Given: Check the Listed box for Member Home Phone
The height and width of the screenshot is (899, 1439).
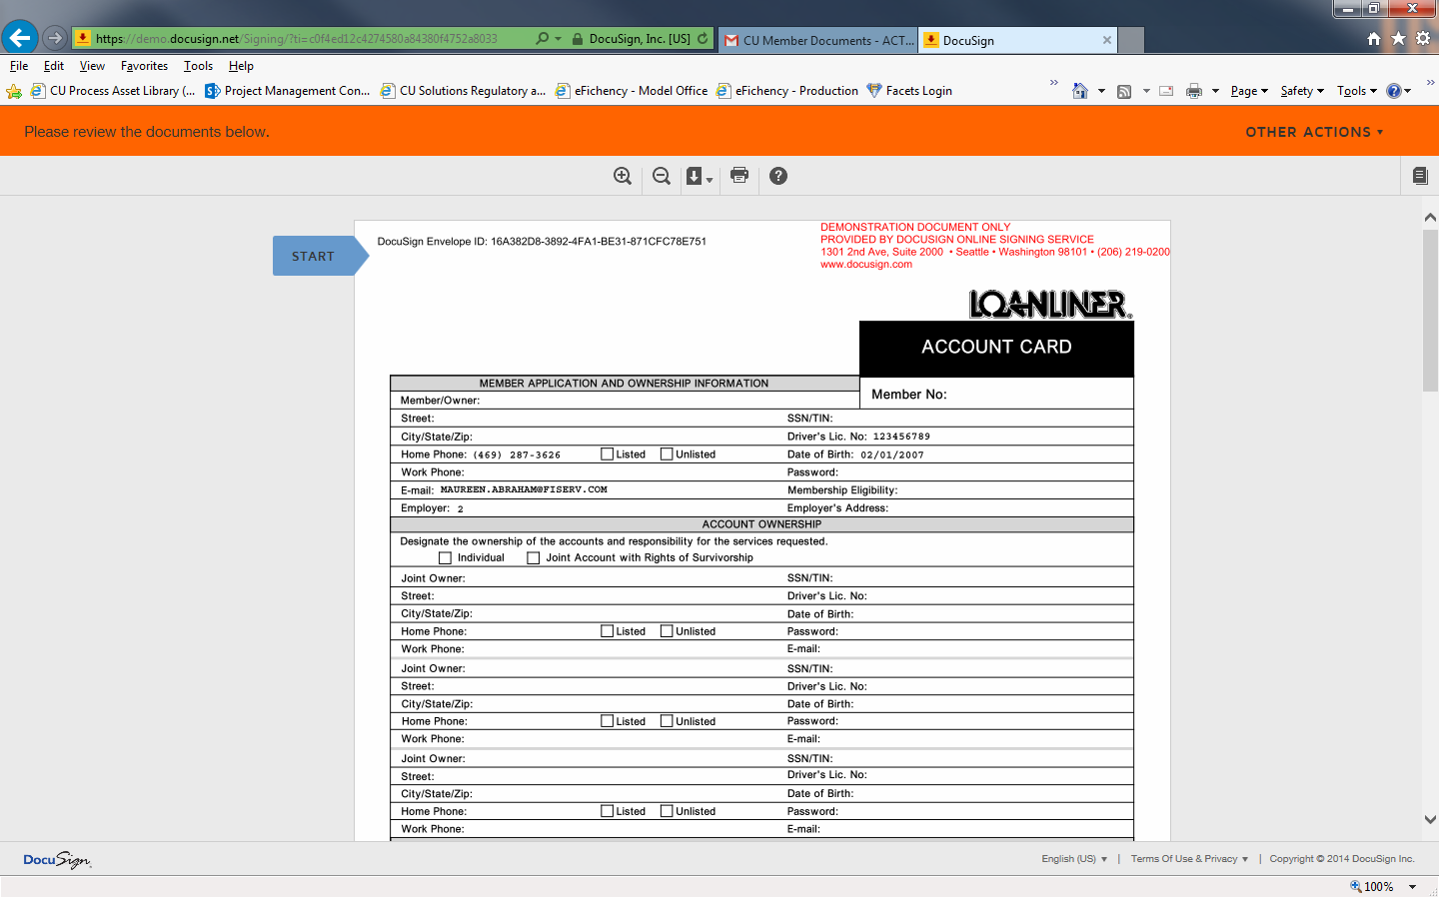Looking at the screenshot, I should (x=607, y=453).
